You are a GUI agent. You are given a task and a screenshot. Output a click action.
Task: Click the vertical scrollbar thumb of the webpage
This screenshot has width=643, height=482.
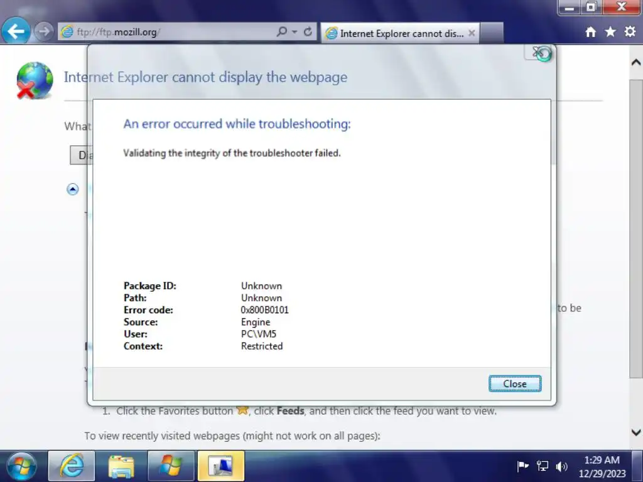pos(636,228)
